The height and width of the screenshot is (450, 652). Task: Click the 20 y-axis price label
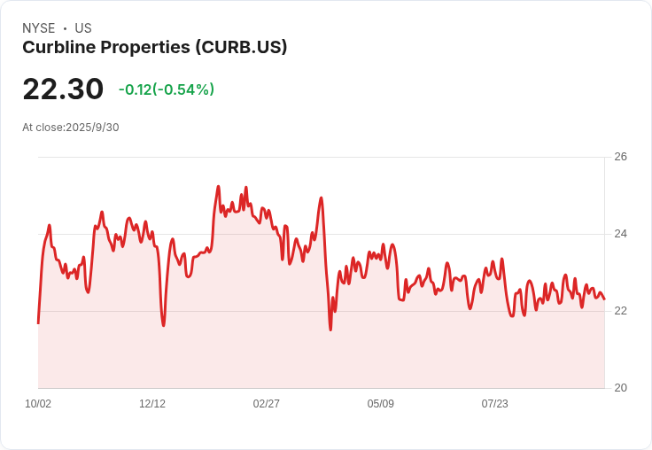(620, 388)
